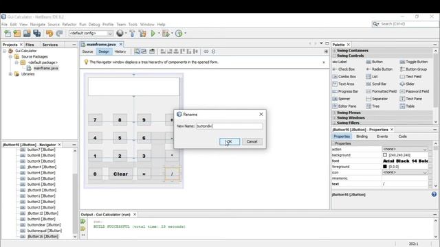
Task: Close the Rename dialog with X
Action: coord(261,115)
